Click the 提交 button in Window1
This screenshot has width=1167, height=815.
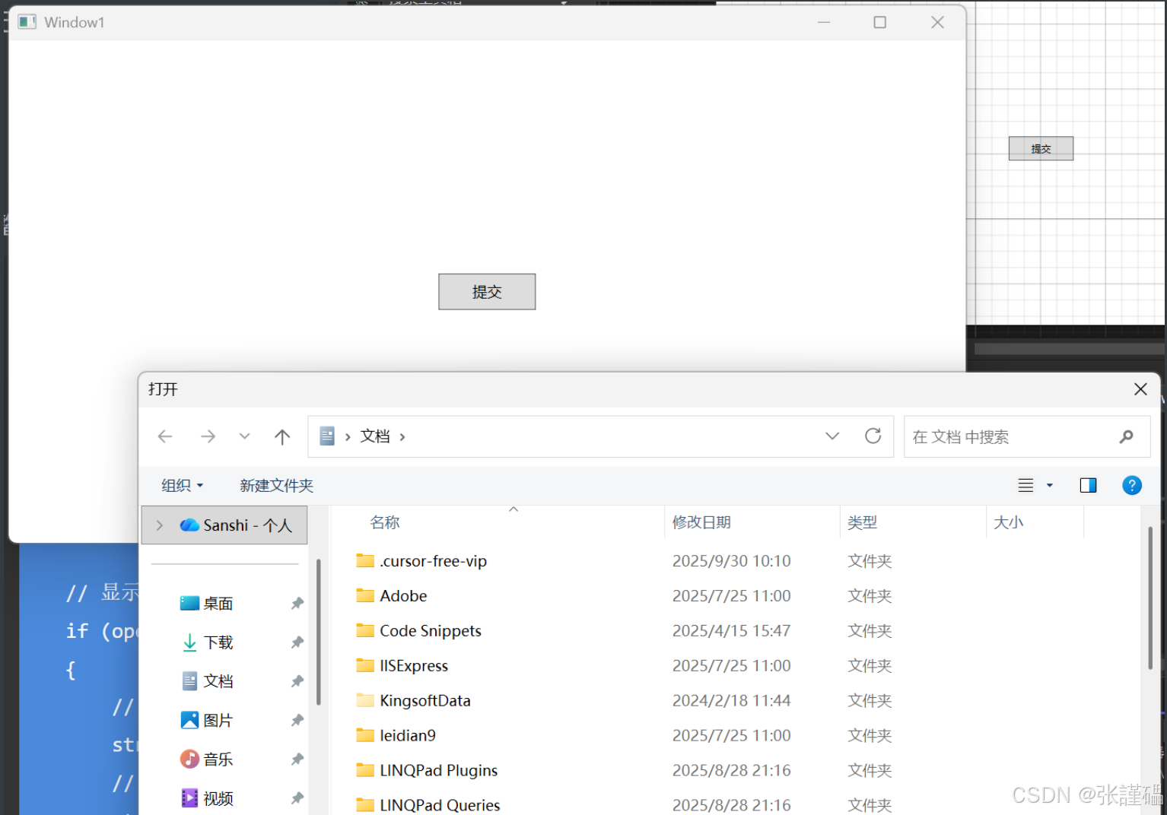pyautogui.click(x=487, y=292)
